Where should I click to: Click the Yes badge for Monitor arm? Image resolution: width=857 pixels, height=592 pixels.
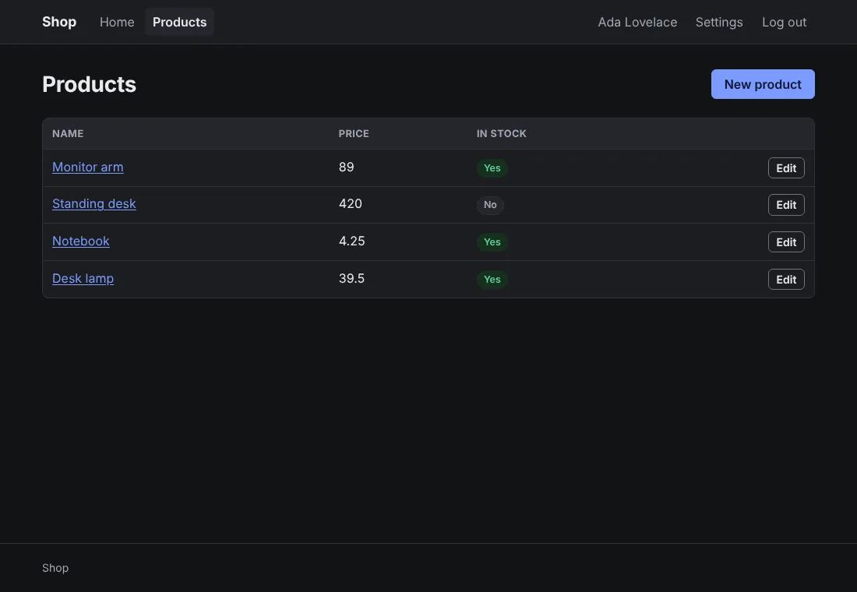tap(492, 167)
